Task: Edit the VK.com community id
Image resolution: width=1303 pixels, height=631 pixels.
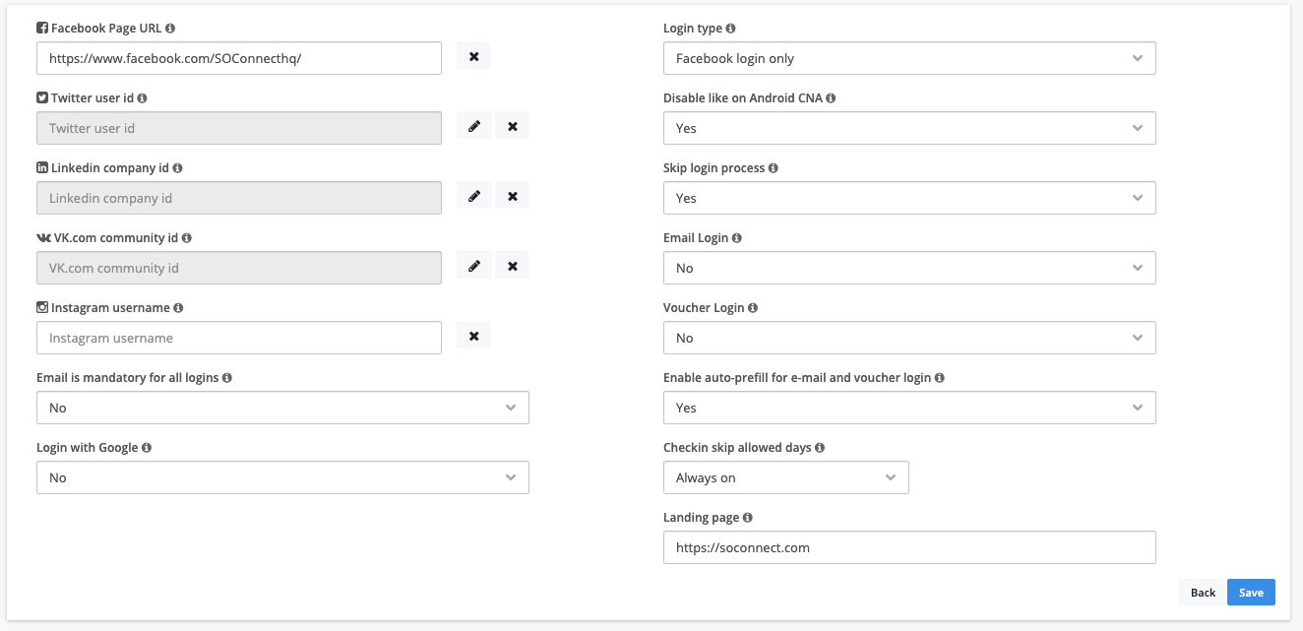Action: click(473, 267)
